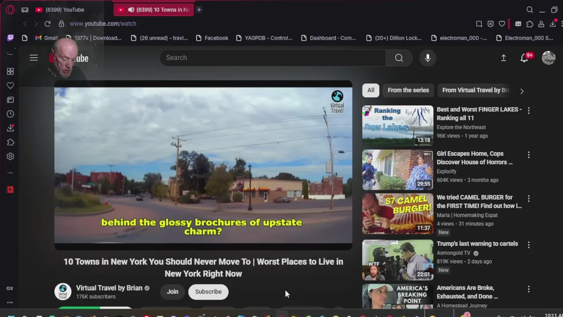
Task: Open extensions puzzle icon in toolbar
Action: [530, 24]
